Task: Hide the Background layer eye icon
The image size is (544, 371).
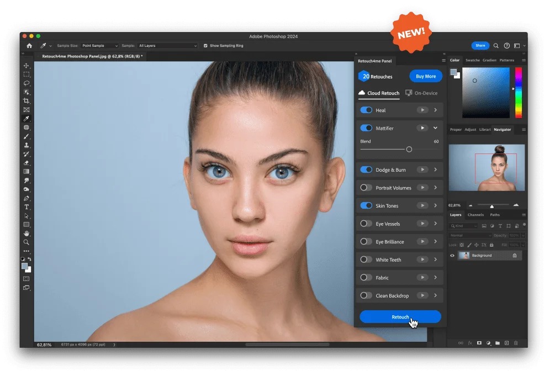Action: pos(452,256)
